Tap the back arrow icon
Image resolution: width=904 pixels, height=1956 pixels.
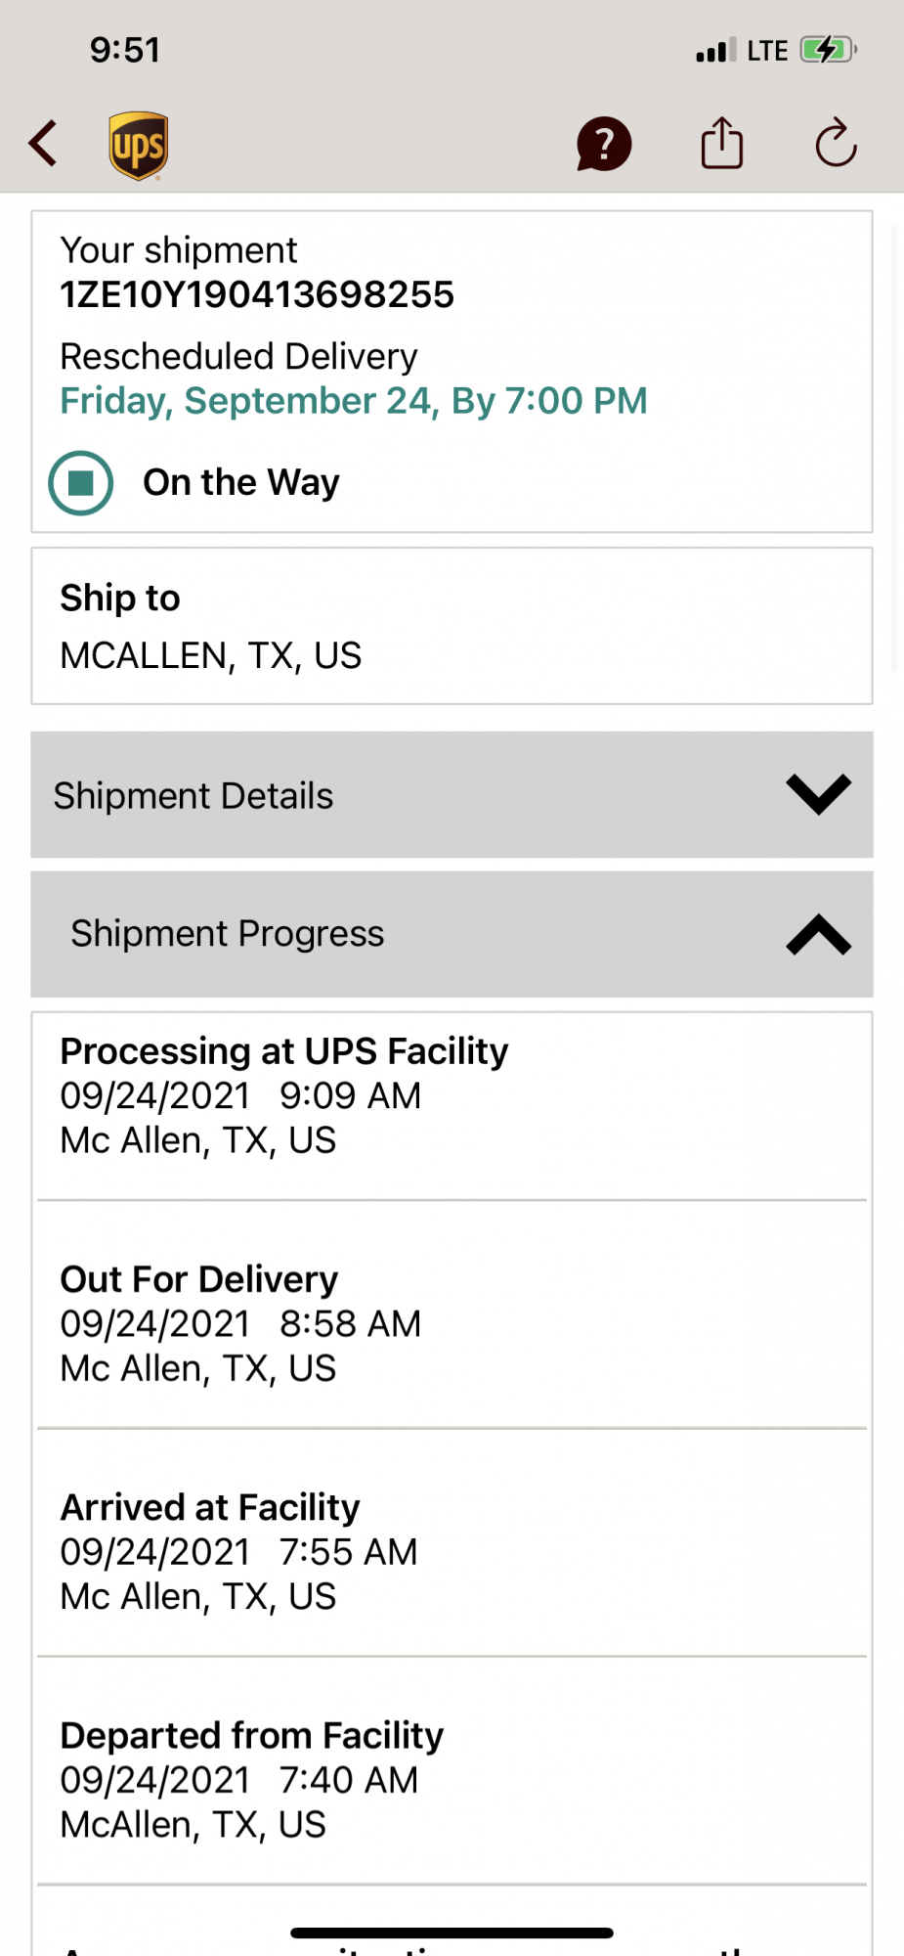pyautogui.click(x=43, y=145)
